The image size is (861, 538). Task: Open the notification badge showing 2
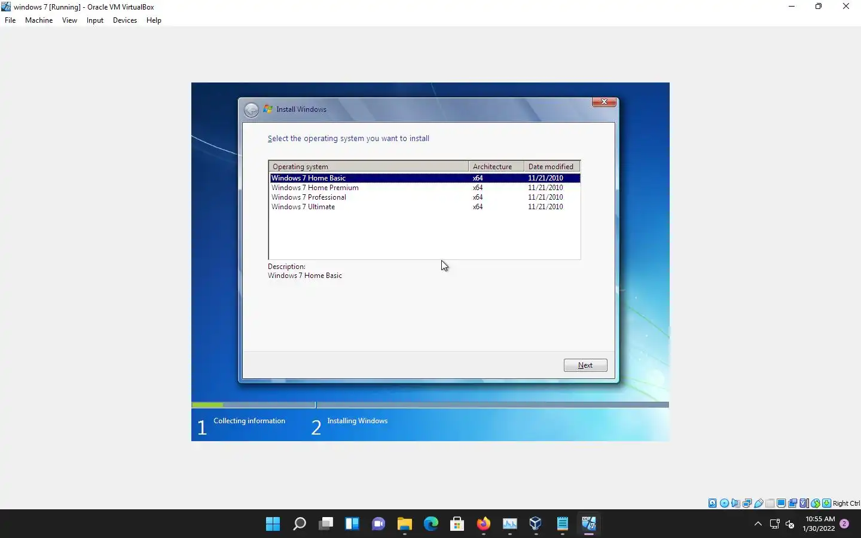click(844, 524)
